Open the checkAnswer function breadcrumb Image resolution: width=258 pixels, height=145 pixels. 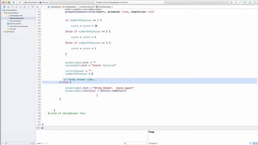tap(104, 7)
